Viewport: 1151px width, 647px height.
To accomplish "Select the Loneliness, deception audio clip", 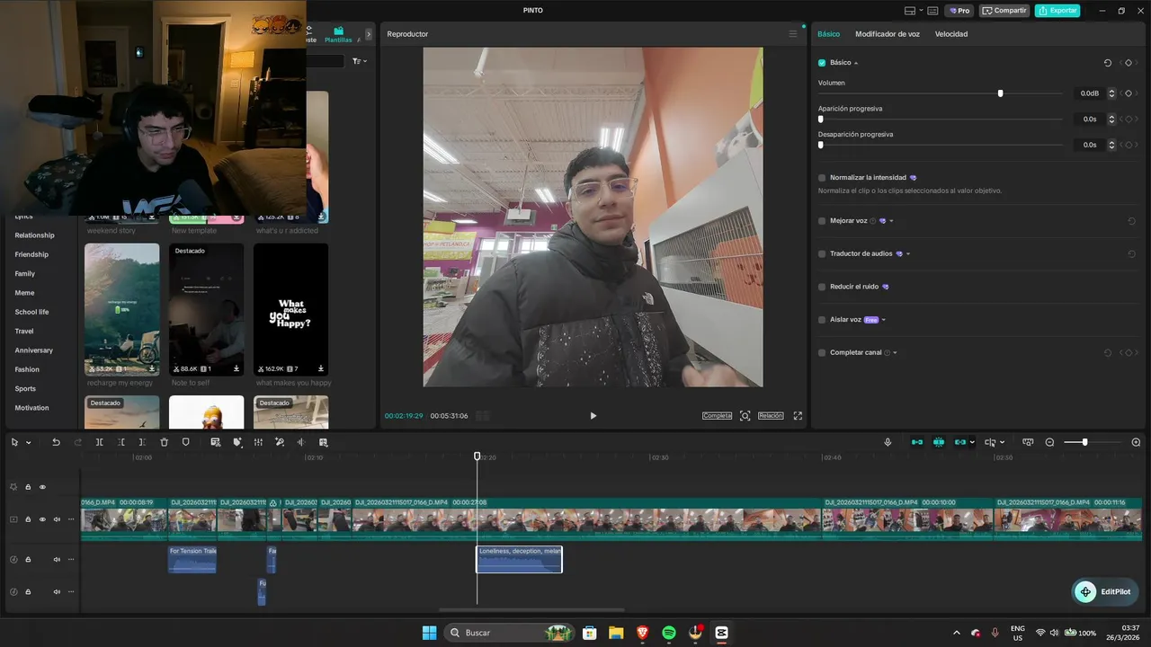I will pos(519,559).
